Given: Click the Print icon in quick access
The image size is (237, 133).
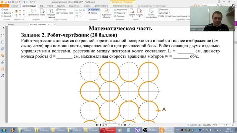Looking at the screenshot, I should [13, 2].
